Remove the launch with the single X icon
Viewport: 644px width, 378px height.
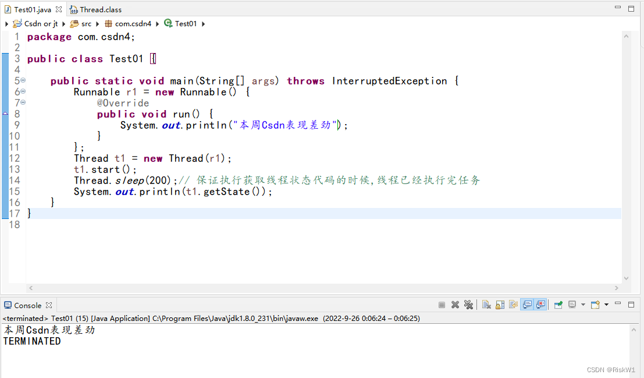point(455,305)
